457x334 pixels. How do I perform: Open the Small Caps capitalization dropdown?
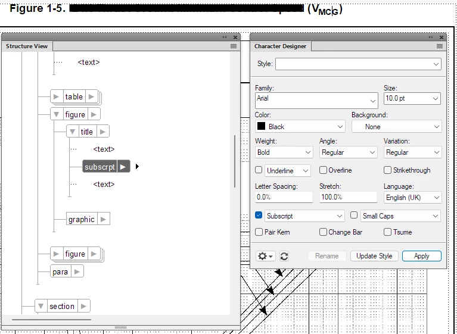tap(400, 216)
